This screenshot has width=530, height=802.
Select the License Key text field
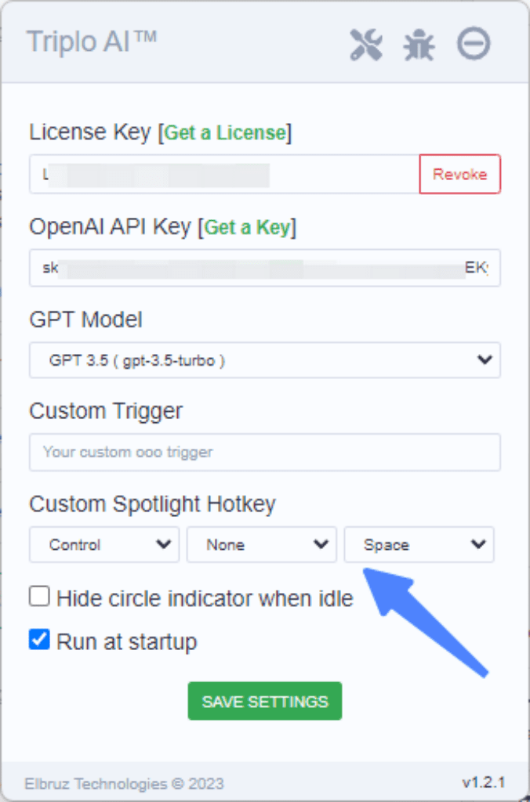pyautogui.click(x=224, y=174)
